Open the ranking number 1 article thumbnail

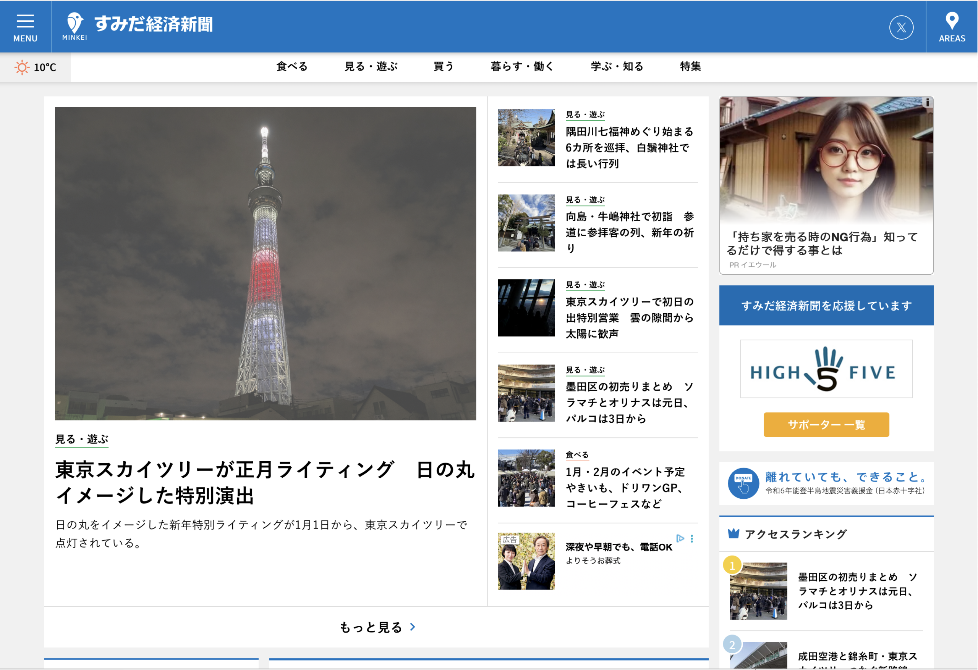coord(758,591)
